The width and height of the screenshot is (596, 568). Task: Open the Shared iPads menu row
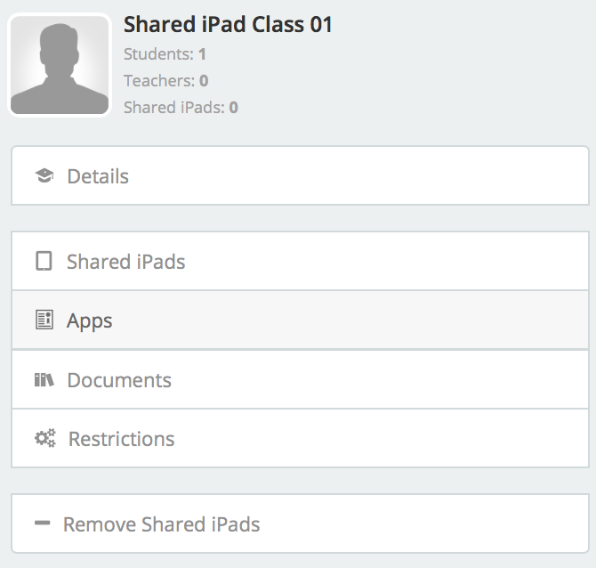click(x=301, y=262)
